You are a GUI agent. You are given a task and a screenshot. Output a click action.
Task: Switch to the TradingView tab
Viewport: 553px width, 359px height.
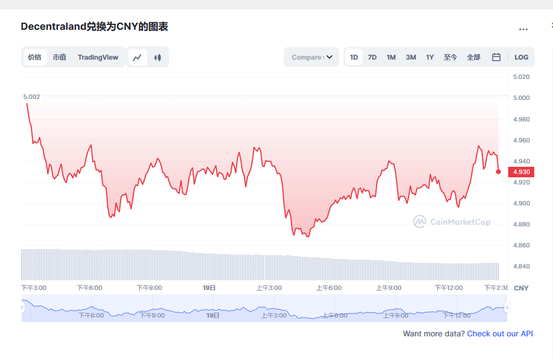point(98,57)
